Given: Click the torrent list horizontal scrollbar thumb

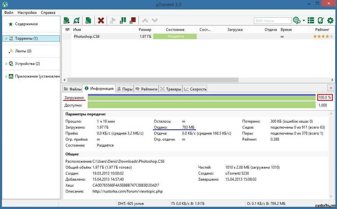Looking at the screenshot, I should [x=153, y=80].
